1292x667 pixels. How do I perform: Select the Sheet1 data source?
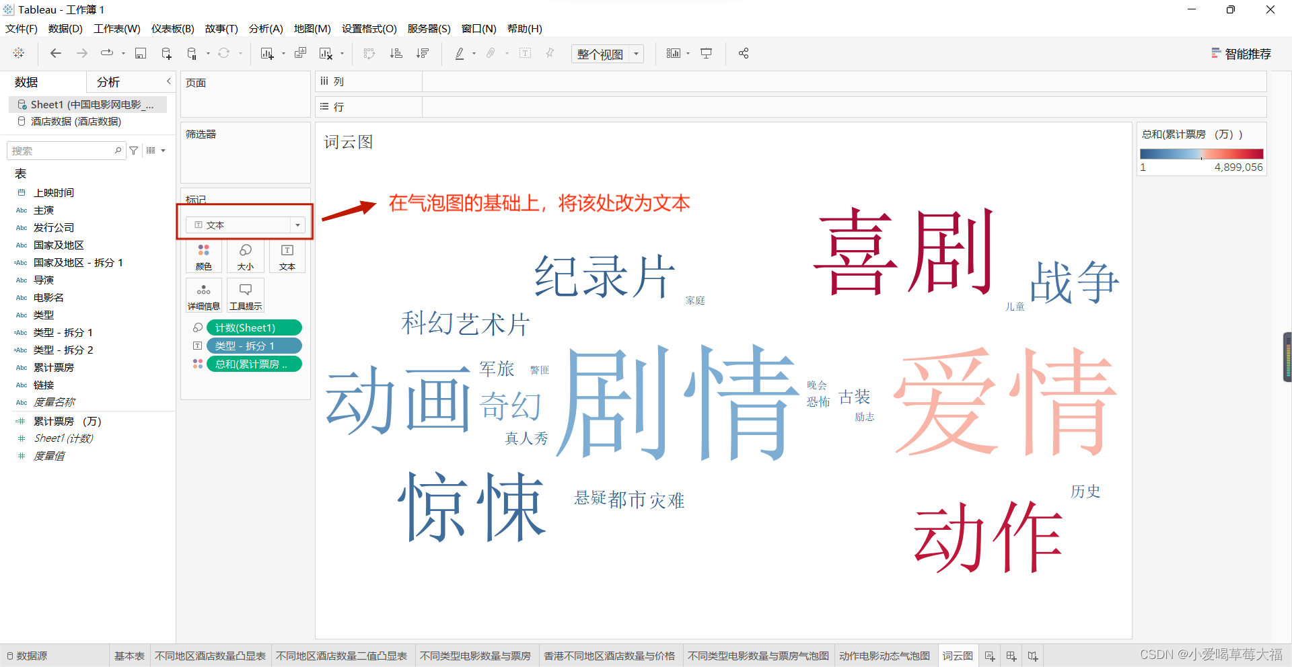click(x=87, y=104)
